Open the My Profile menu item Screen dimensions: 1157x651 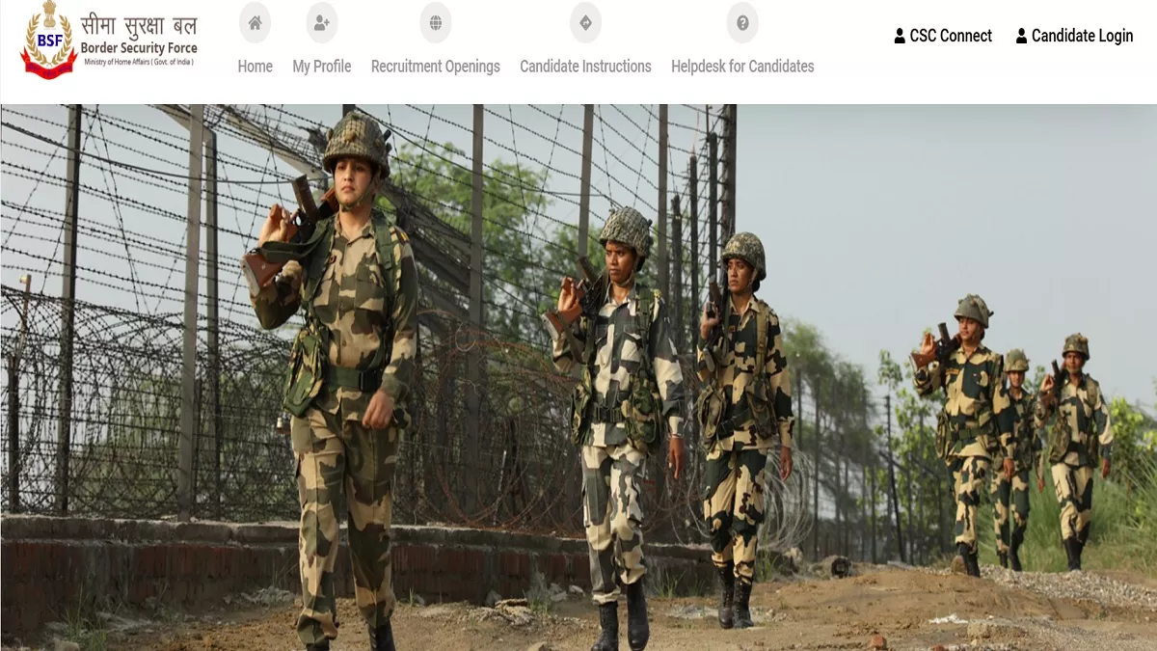coord(322,67)
